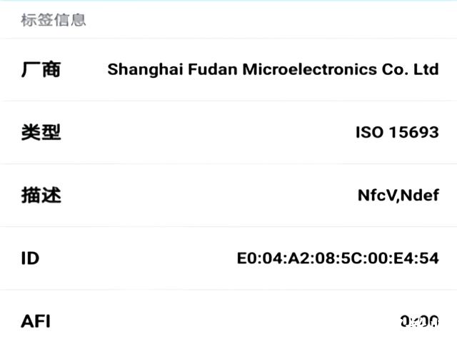Select the 厂商 row label
The image size is (457, 344).
[x=41, y=69]
